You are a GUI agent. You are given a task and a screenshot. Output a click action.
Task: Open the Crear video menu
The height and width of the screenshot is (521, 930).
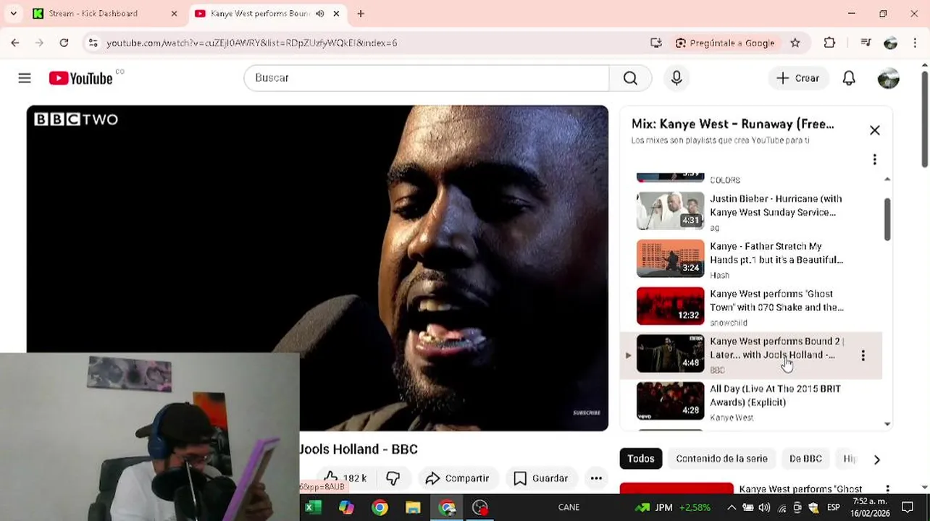coord(798,78)
